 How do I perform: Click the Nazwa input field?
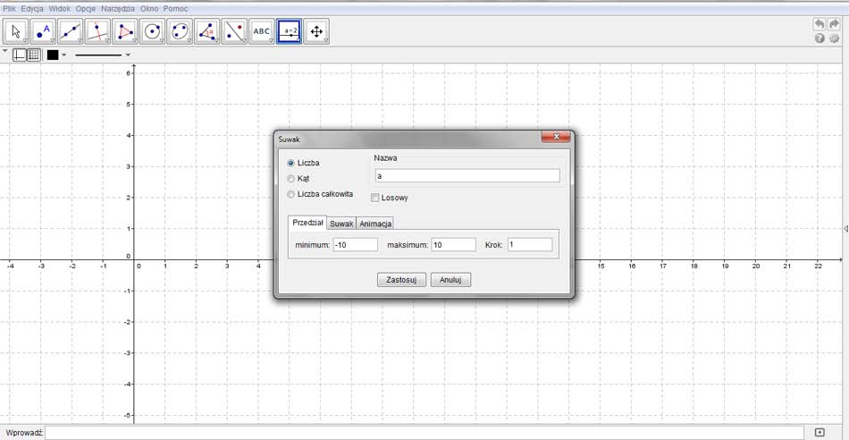coord(467,175)
